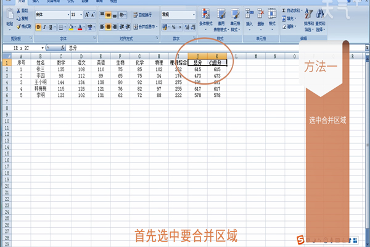Click the Name Box showing 1R x 2C

tap(22, 48)
